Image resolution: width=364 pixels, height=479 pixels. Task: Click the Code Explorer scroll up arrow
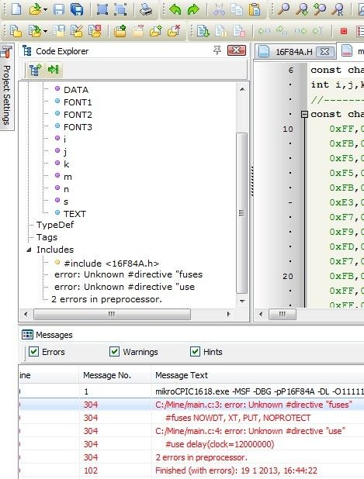[x=242, y=89]
